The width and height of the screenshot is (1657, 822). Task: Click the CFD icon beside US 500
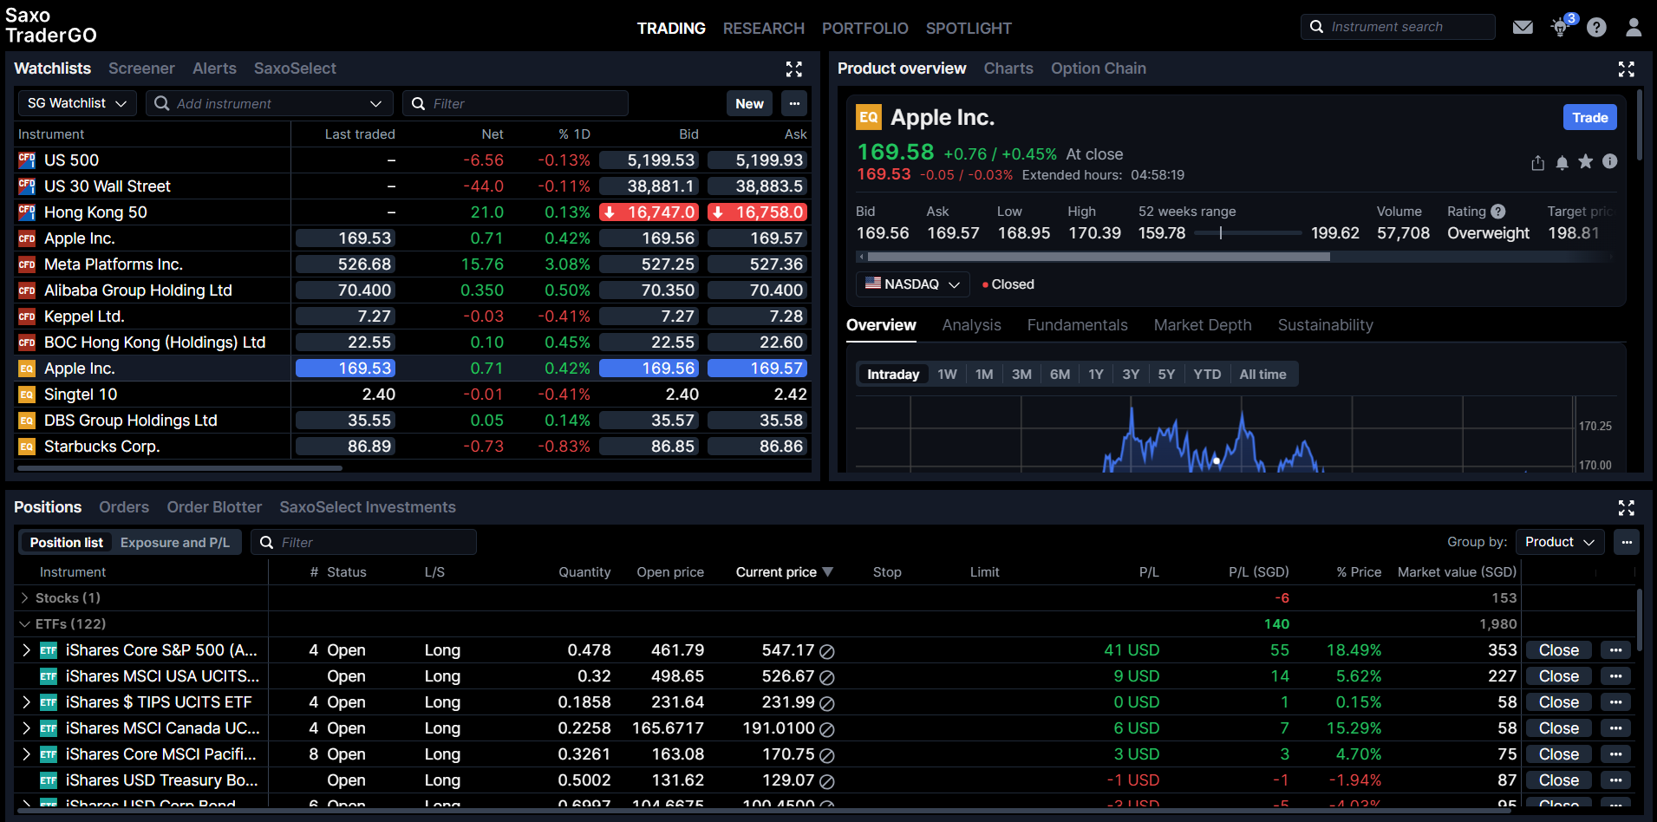coord(27,160)
